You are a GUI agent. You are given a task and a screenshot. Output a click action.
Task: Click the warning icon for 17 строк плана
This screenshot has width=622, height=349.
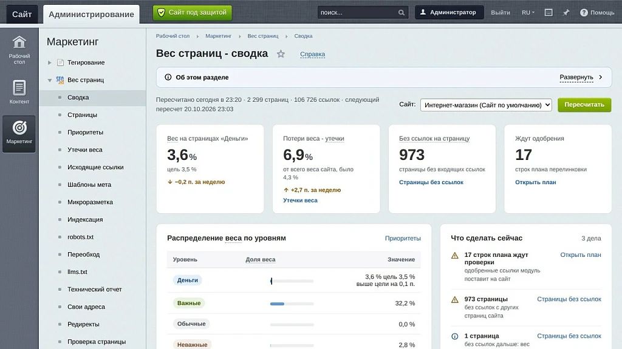pyautogui.click(x=455, y=256)
